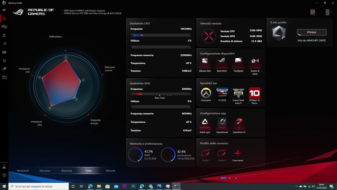The height and width of the screenshot is (190, 337).
Task: Click the phone device icon at top right
Action: [327, 12]
